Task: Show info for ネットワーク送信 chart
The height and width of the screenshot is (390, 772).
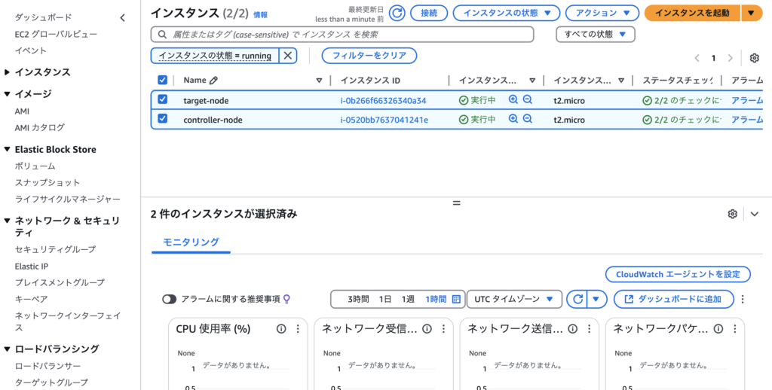Action: coord(573,329)
